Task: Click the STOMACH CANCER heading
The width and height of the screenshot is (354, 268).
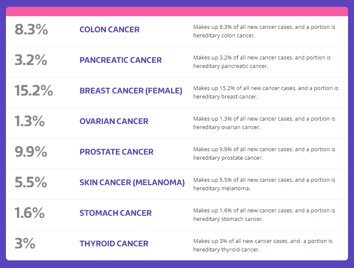Action: pyautogui.click(x=116, y=213)
